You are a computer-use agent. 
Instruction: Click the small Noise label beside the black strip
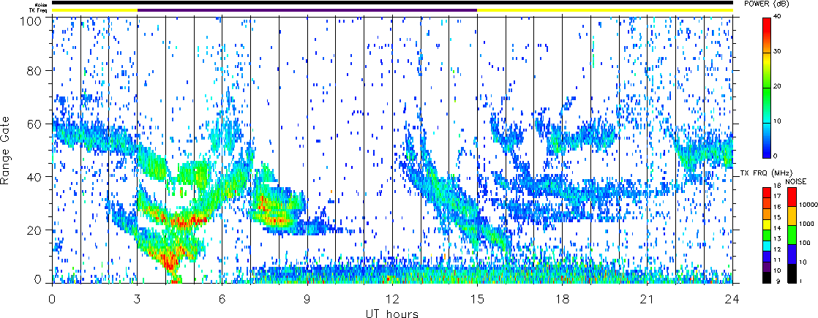pos(42,4)
